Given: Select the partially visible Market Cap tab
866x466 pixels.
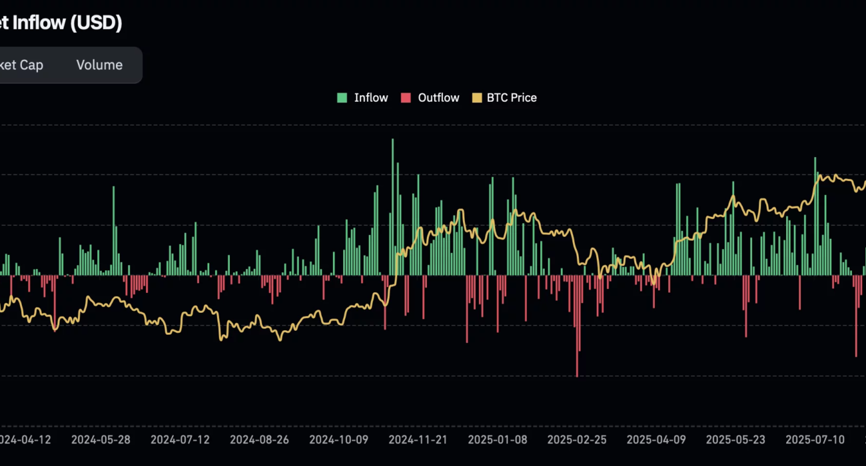Looking at the screenshot, I should click(x=21, y=65).
